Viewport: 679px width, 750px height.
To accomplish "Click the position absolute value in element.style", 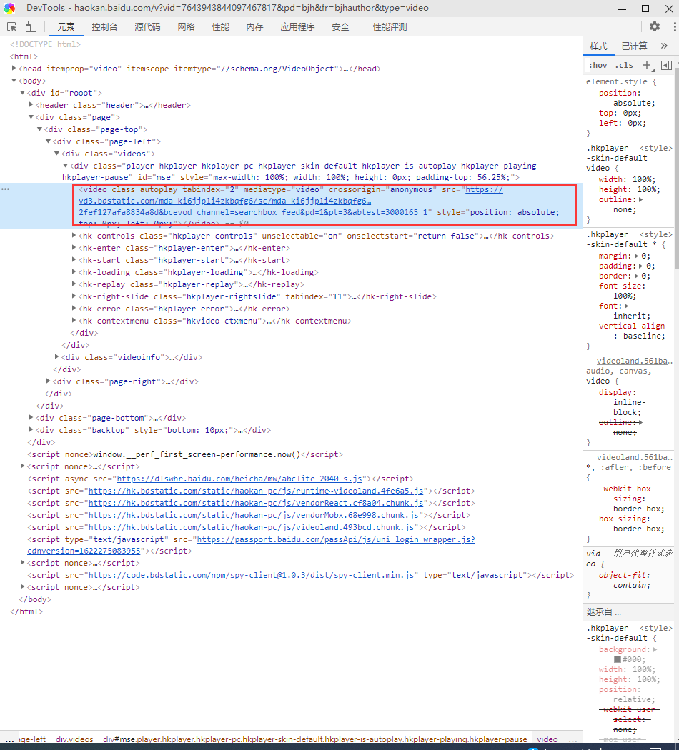I will pyautogui.click(x=634, y=104).
